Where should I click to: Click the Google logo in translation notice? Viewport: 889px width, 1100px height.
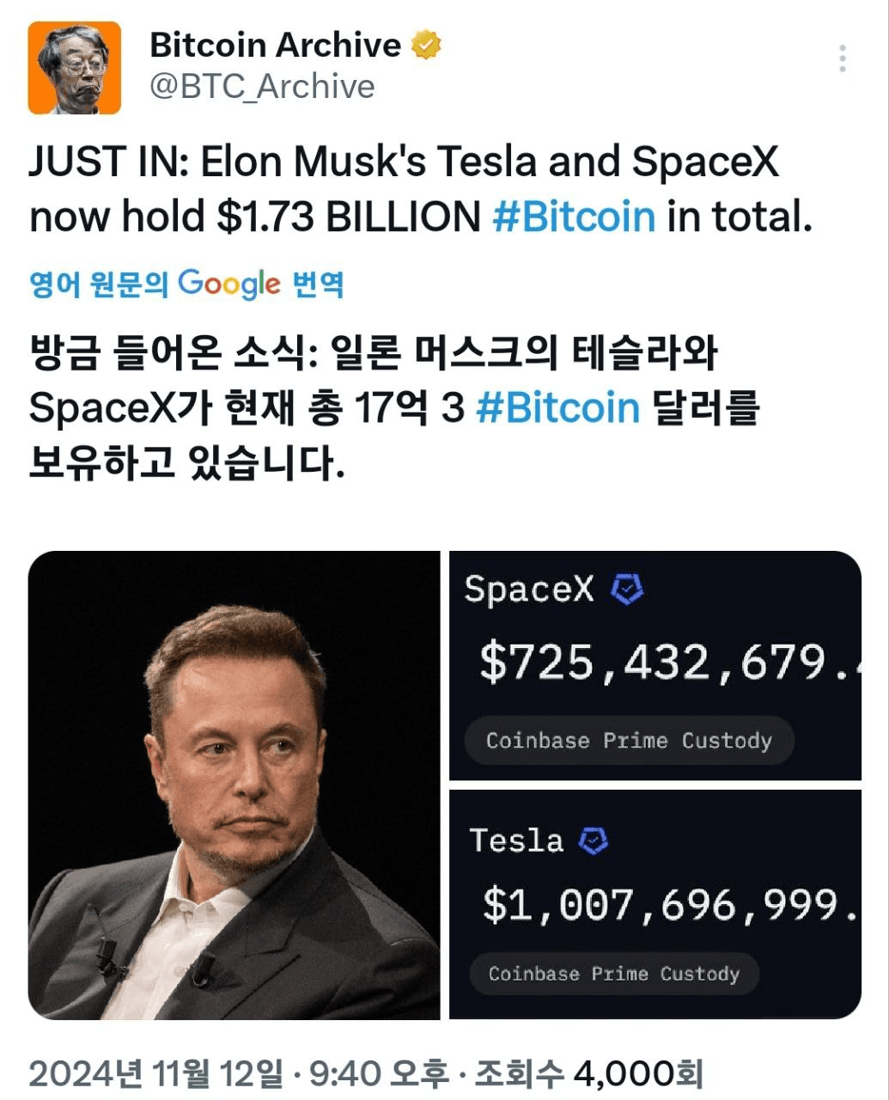pyautogui.click(x=229, y=284)
